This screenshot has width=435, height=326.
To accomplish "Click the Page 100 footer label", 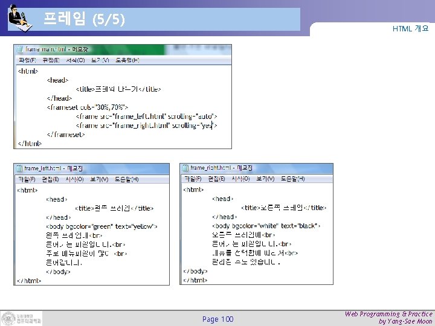I will click(217, 319).
